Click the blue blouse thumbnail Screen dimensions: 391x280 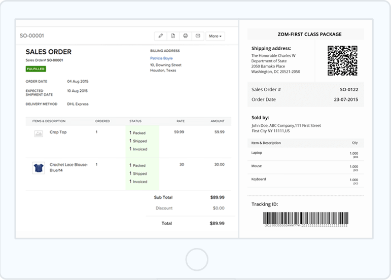(39, 168)
